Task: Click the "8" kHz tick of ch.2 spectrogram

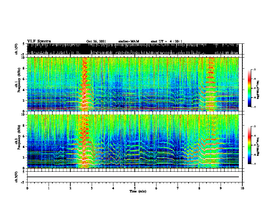Action: pos(24,125)
